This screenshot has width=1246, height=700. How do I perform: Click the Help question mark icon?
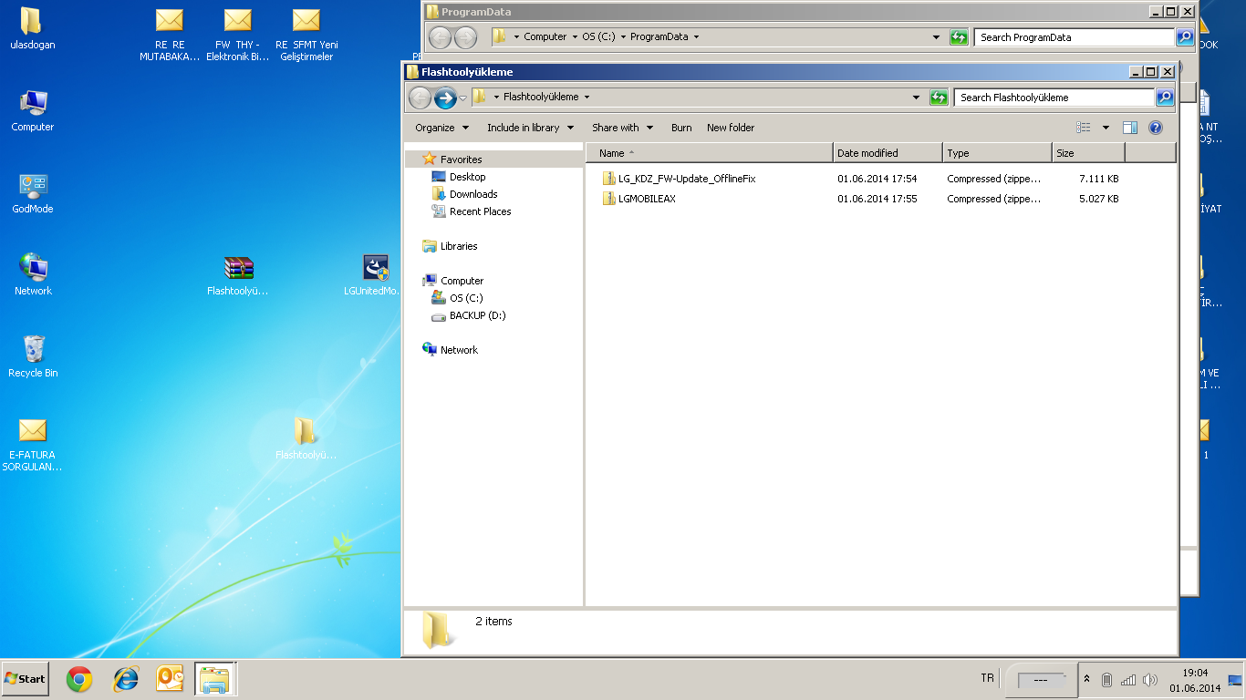pos(1156,128)
